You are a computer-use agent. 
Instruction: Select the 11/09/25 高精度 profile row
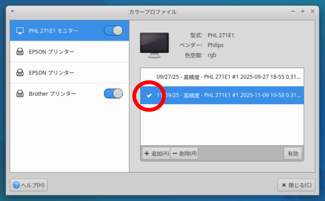228,95
